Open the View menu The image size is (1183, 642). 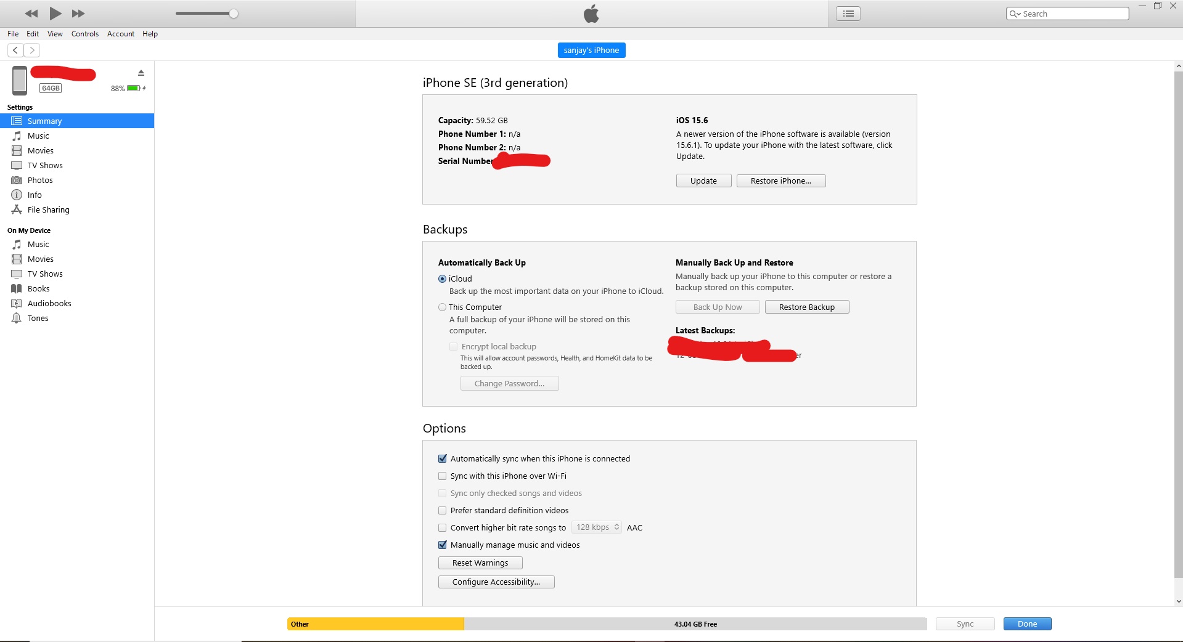(x=55, y=34)
